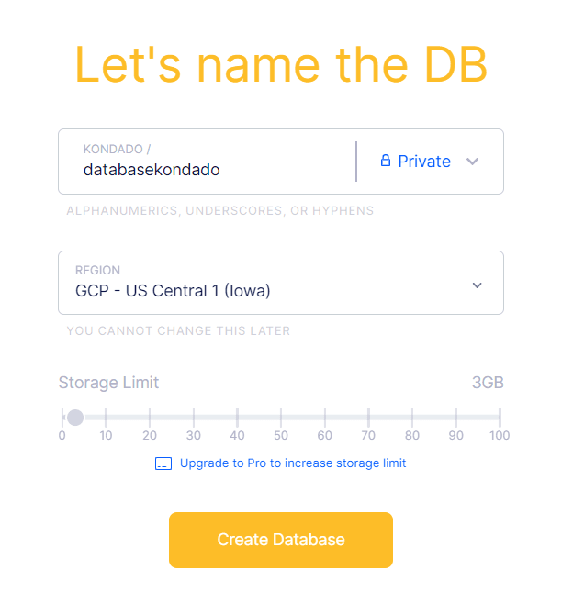Click the database name input field

click(207, 169)
